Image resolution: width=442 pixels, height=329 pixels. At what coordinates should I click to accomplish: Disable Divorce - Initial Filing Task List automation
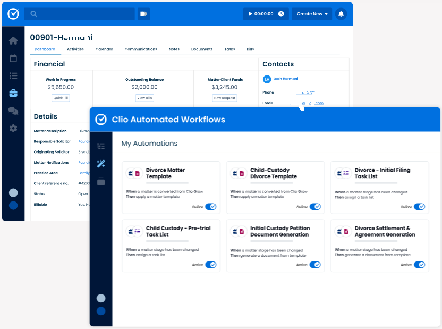point(420,207)
